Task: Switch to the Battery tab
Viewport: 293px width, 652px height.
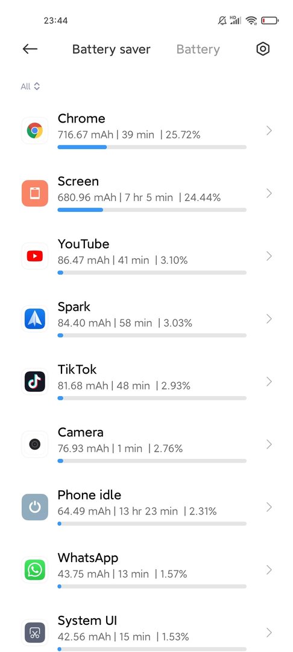Action: tap(198, 49)
